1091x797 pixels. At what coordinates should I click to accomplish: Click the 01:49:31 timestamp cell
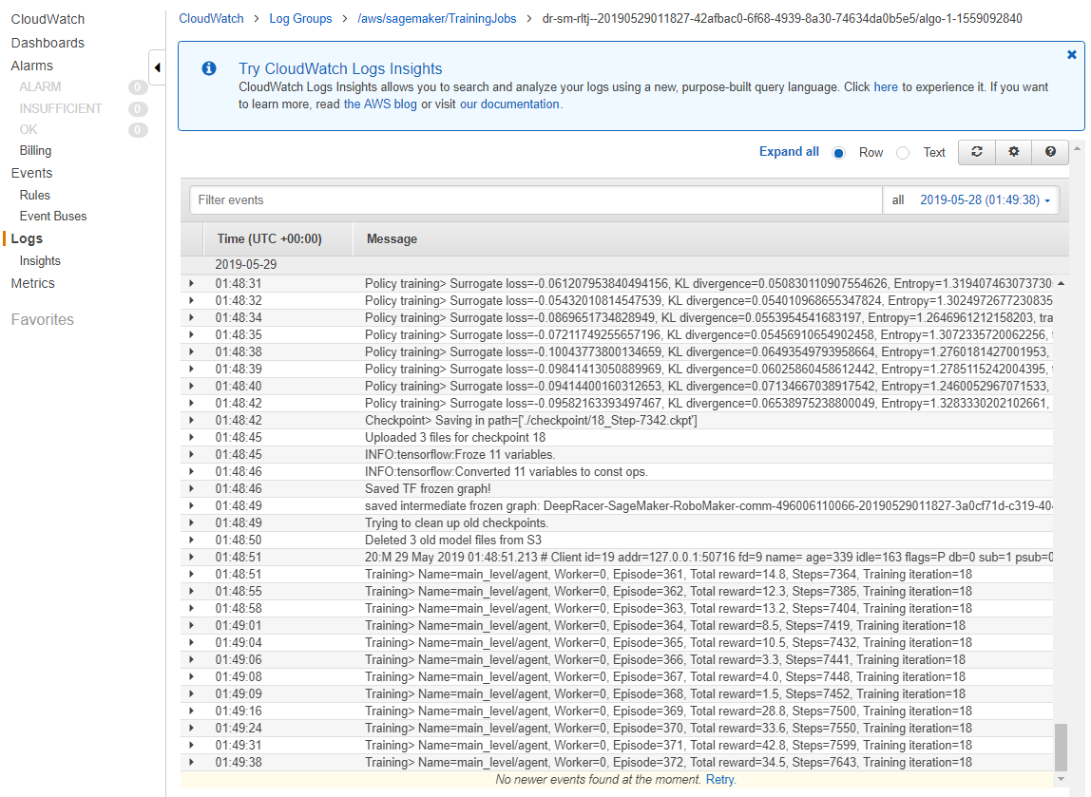pos(239,746)
